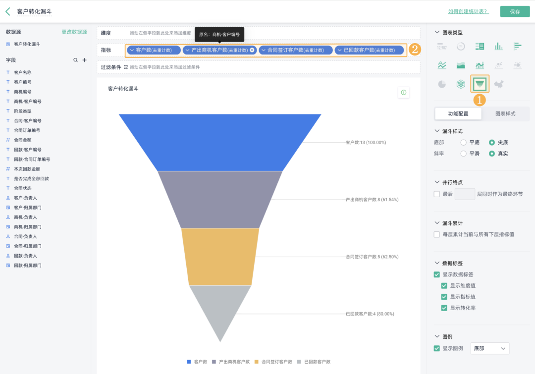Select the 平底 bottom radio option
This screenshot has height=374, width=535.
[x=463, y=143]
